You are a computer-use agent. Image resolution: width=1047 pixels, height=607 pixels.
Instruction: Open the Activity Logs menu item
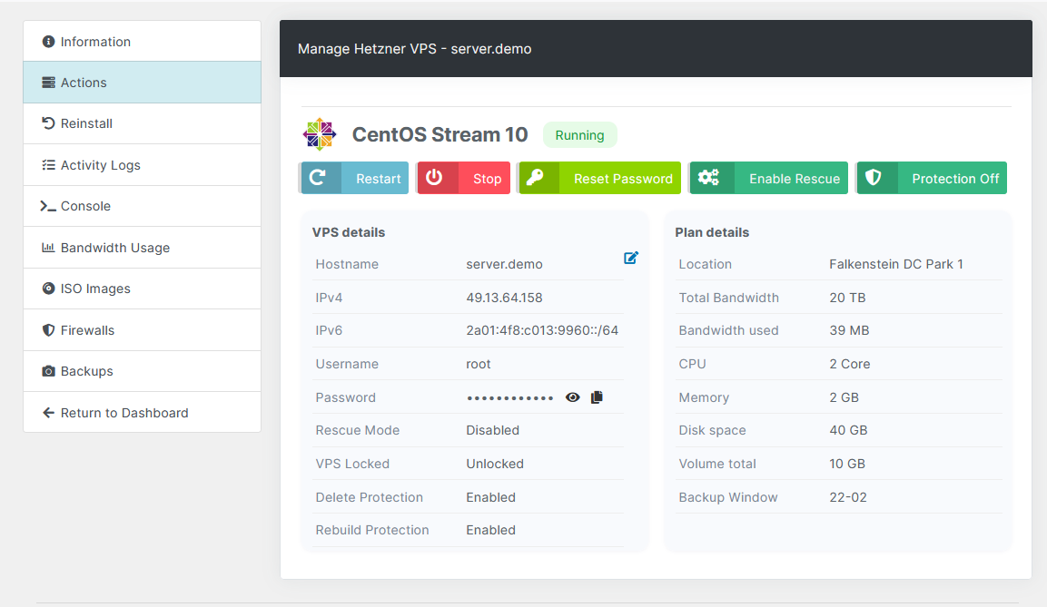pyautogui.click(x=143, y=165)
